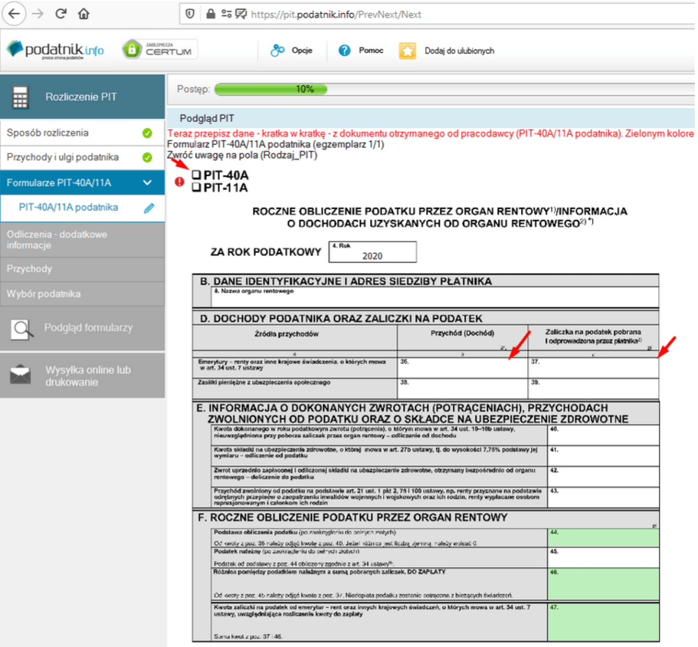The width and height of the screenshot is (698, 647).
Task: Click 'F. ROCZNE OBLICZENIE PODATKU' heading
Action: click(352, 517)
